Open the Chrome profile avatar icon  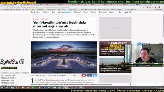[159, 7]
